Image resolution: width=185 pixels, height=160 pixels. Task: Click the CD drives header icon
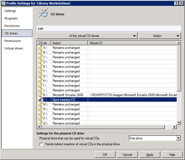coord(43,13)
